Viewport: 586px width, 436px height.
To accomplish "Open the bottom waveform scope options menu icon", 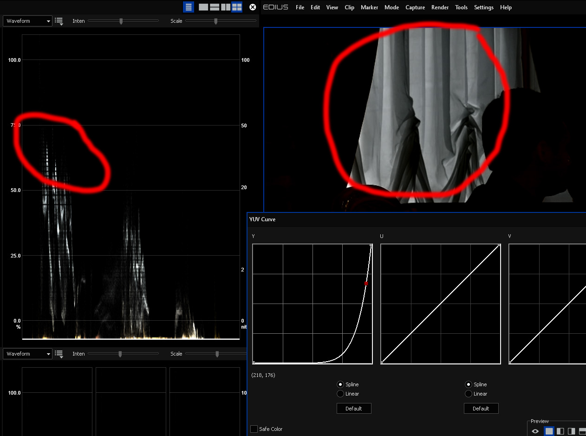I will tap(59, 354).
